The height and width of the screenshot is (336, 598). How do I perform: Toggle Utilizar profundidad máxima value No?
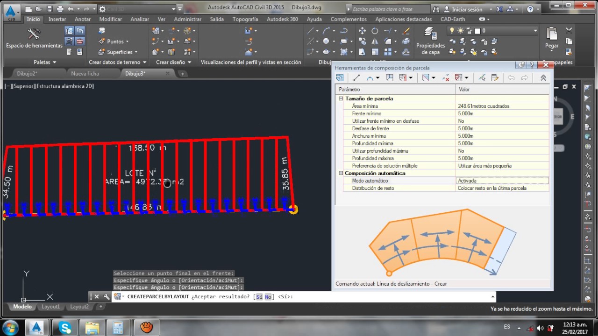point(502,151)
